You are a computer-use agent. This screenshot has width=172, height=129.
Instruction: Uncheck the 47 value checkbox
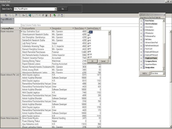[89, 46]
